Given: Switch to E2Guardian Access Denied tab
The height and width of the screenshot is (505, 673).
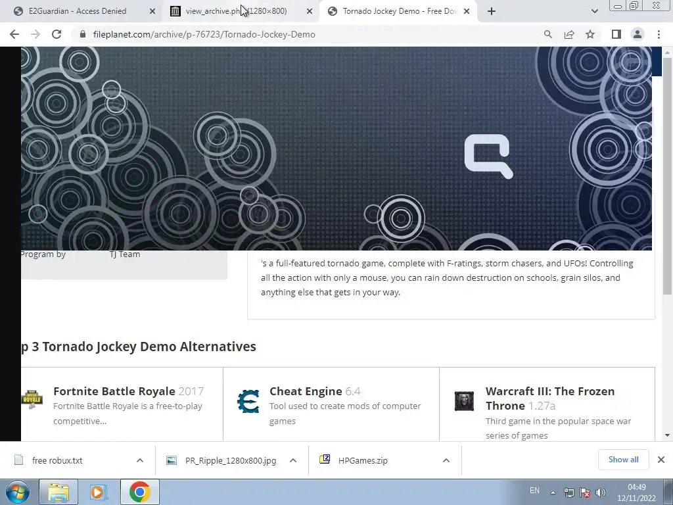Looking at the screenshot, I should point(78,11).
